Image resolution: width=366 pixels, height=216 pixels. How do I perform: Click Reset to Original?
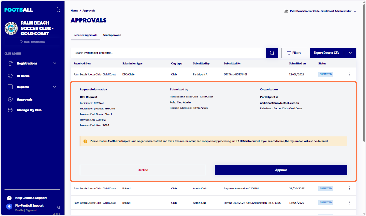[32, 42]
